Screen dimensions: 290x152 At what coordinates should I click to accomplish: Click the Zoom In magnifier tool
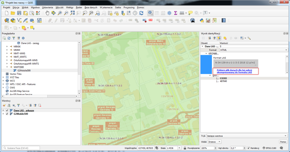[x=60, y=13]
